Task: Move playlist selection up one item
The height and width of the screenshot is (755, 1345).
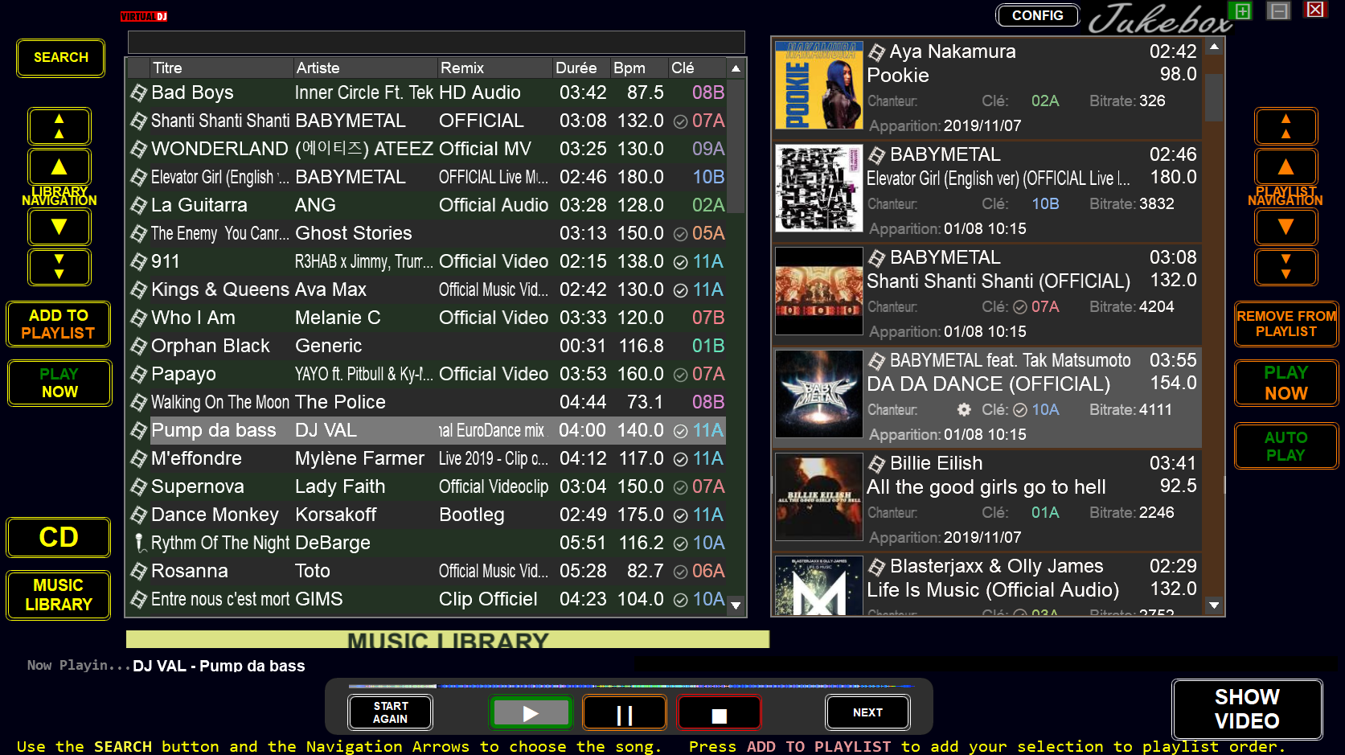Action: tap(1286, 167)
